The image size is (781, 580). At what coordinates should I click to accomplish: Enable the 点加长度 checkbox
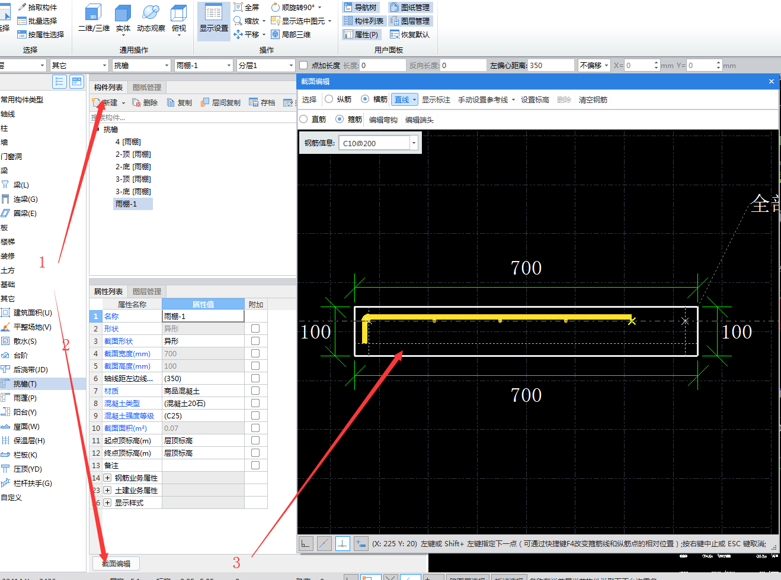303,65
